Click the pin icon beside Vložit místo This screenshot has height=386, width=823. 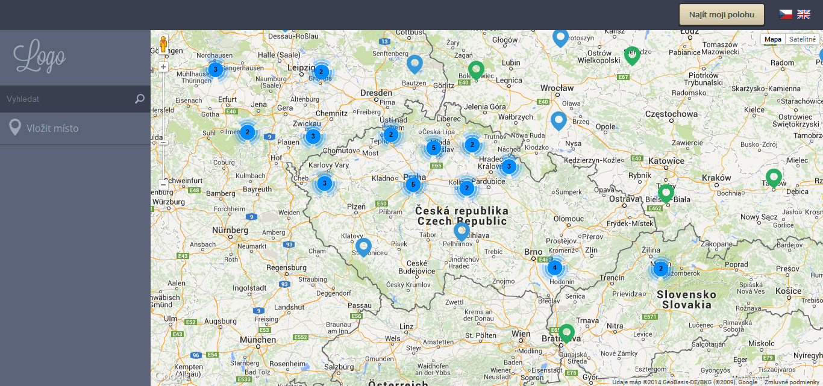(15, 128)
